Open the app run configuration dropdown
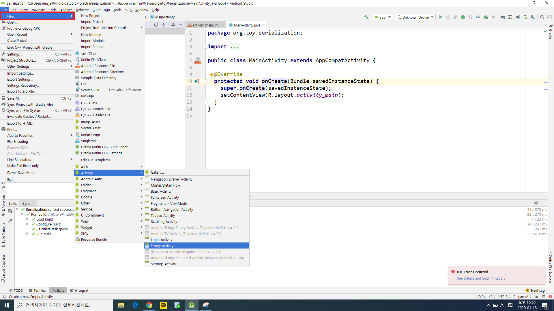The width and height of the screenshot is (554, 311). coord(383,17)
